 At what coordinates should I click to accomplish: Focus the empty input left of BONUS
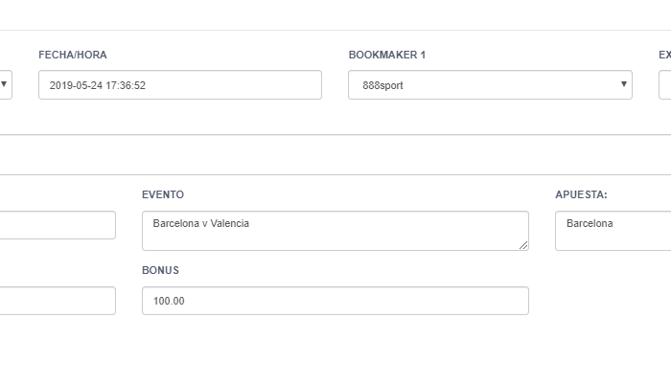58,301
